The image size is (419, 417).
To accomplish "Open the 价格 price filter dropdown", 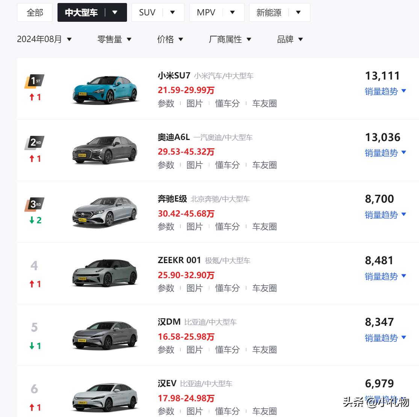I will (x=170, y=39).
